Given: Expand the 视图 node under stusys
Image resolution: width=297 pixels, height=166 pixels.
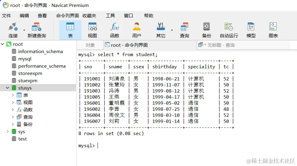Looking at the screenshot, I should 13,103.
